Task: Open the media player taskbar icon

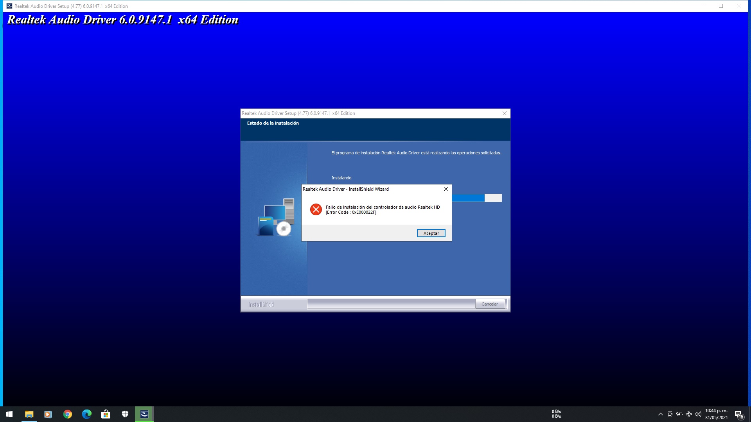Action: 48,414
